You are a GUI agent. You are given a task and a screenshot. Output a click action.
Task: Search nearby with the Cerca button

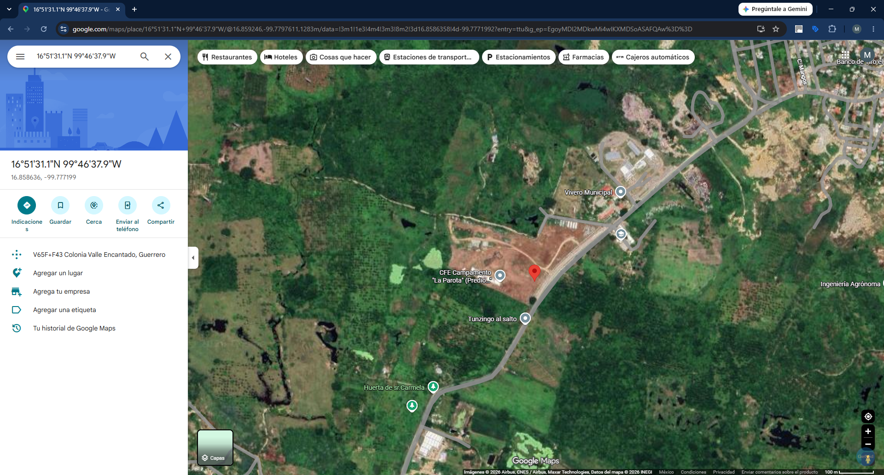tap(94, 205)
